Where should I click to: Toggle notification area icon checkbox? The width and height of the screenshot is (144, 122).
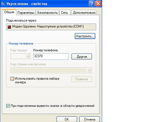pyautogui.click(x=8, y=106)
